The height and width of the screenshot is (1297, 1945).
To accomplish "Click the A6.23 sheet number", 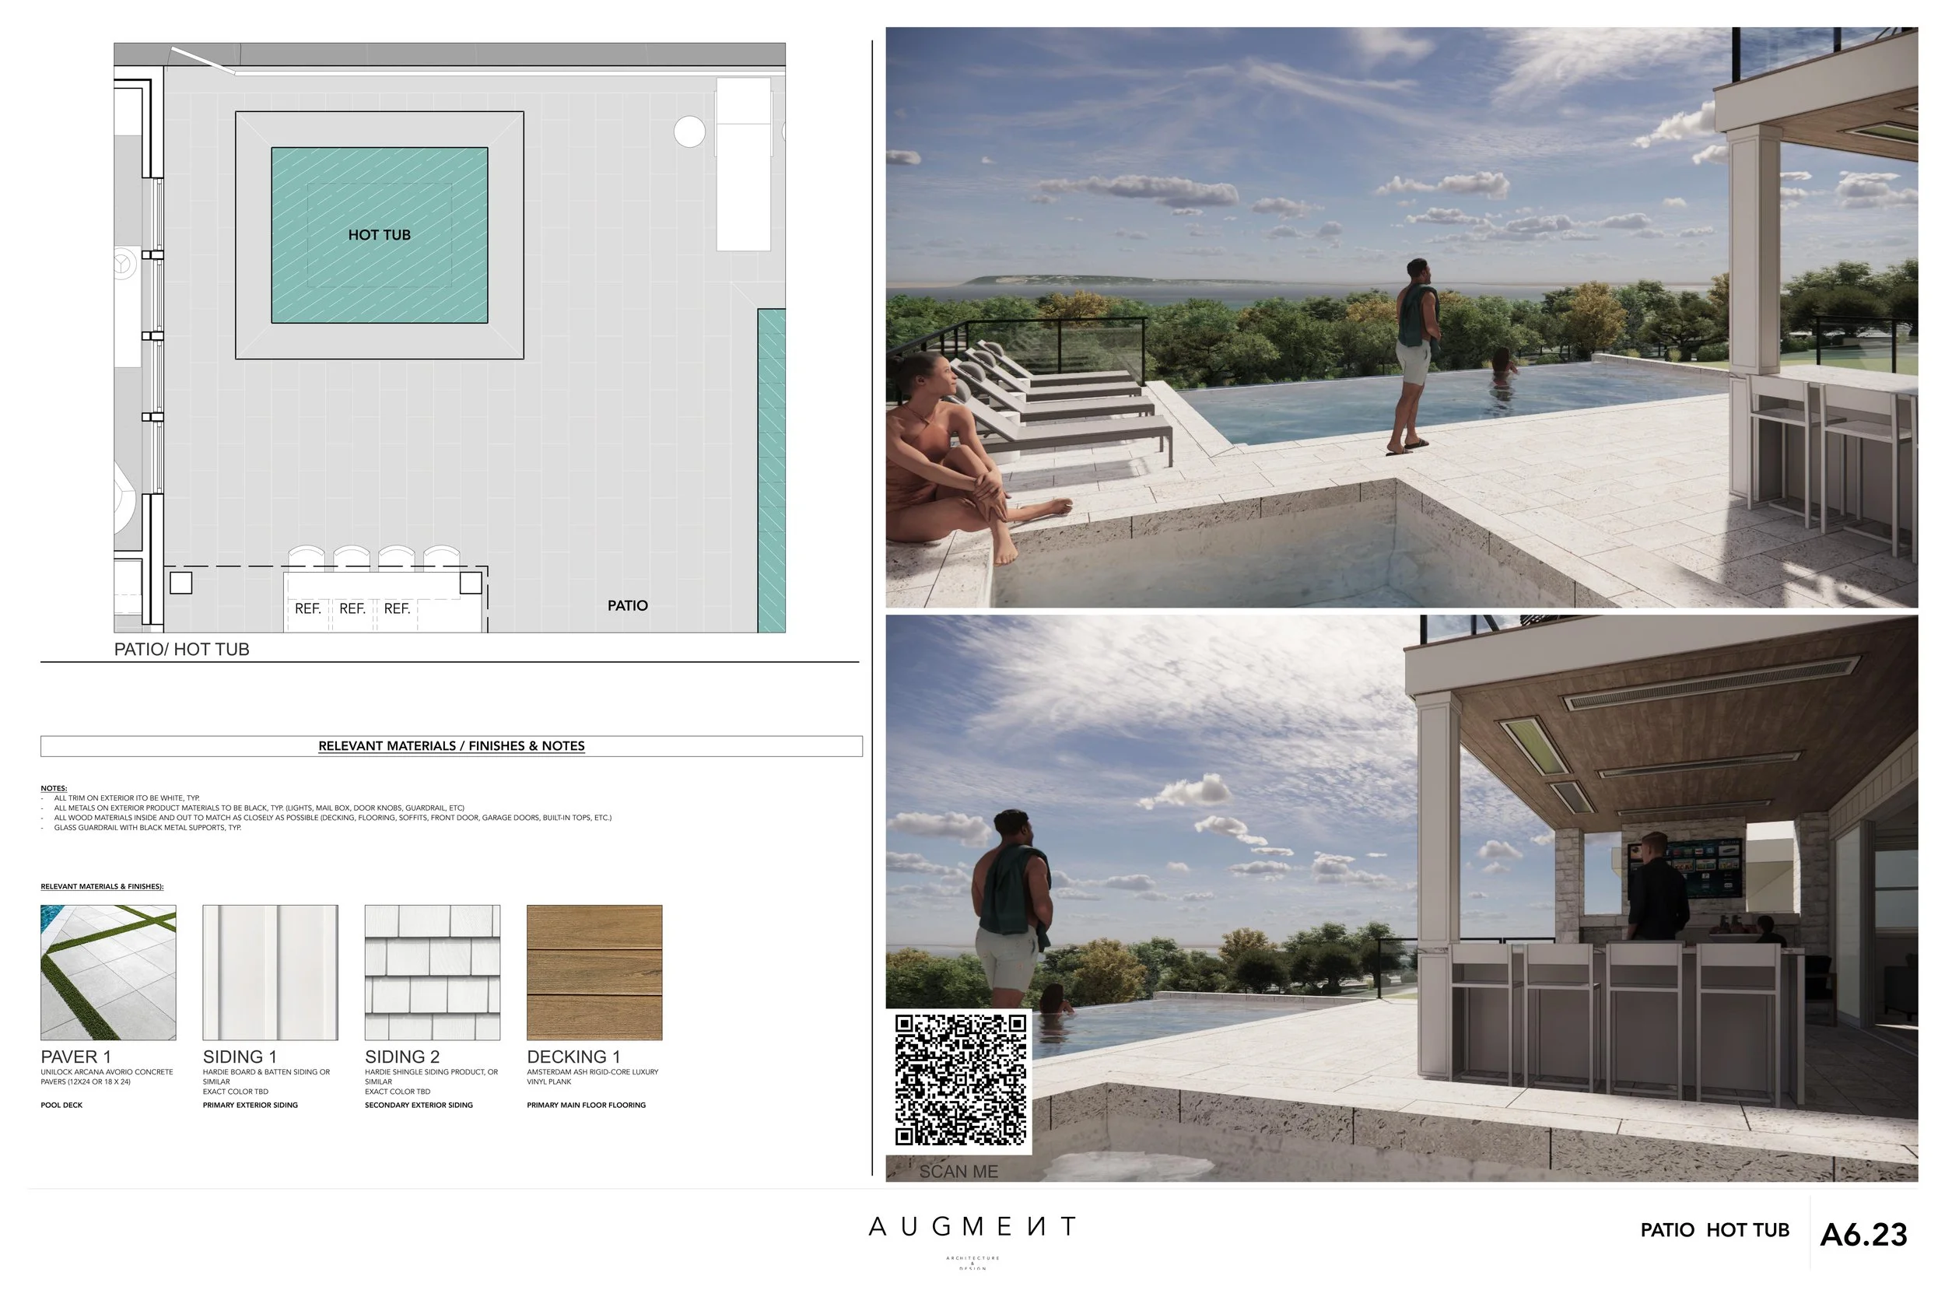I will click(1863, 1234).
